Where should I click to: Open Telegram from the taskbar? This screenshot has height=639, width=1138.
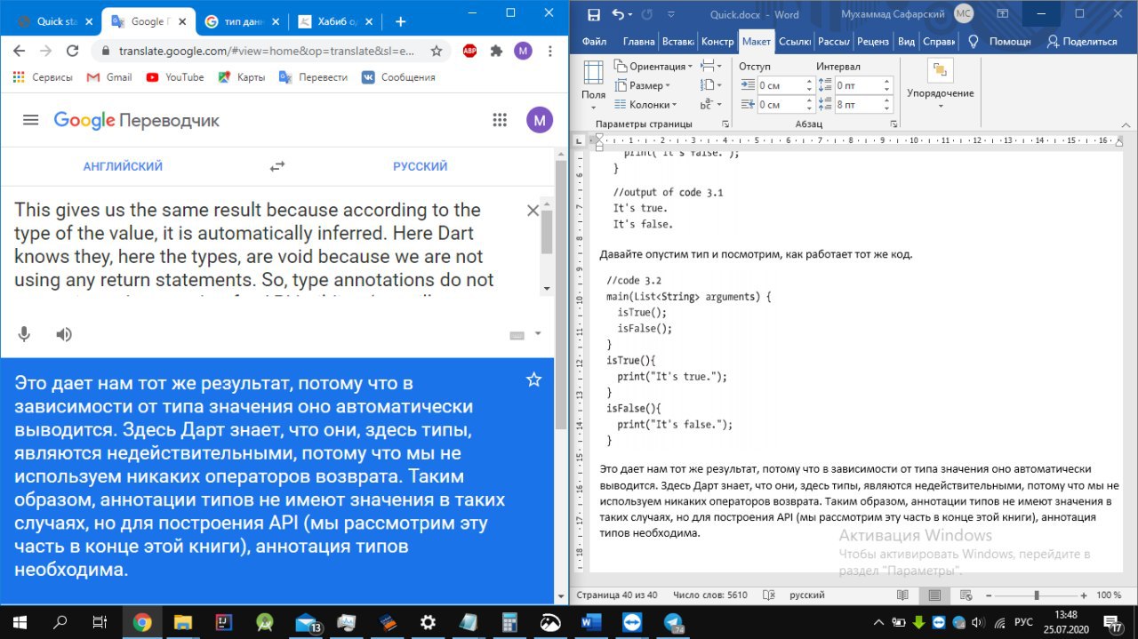pyautogui.click(x=673, y=621)
